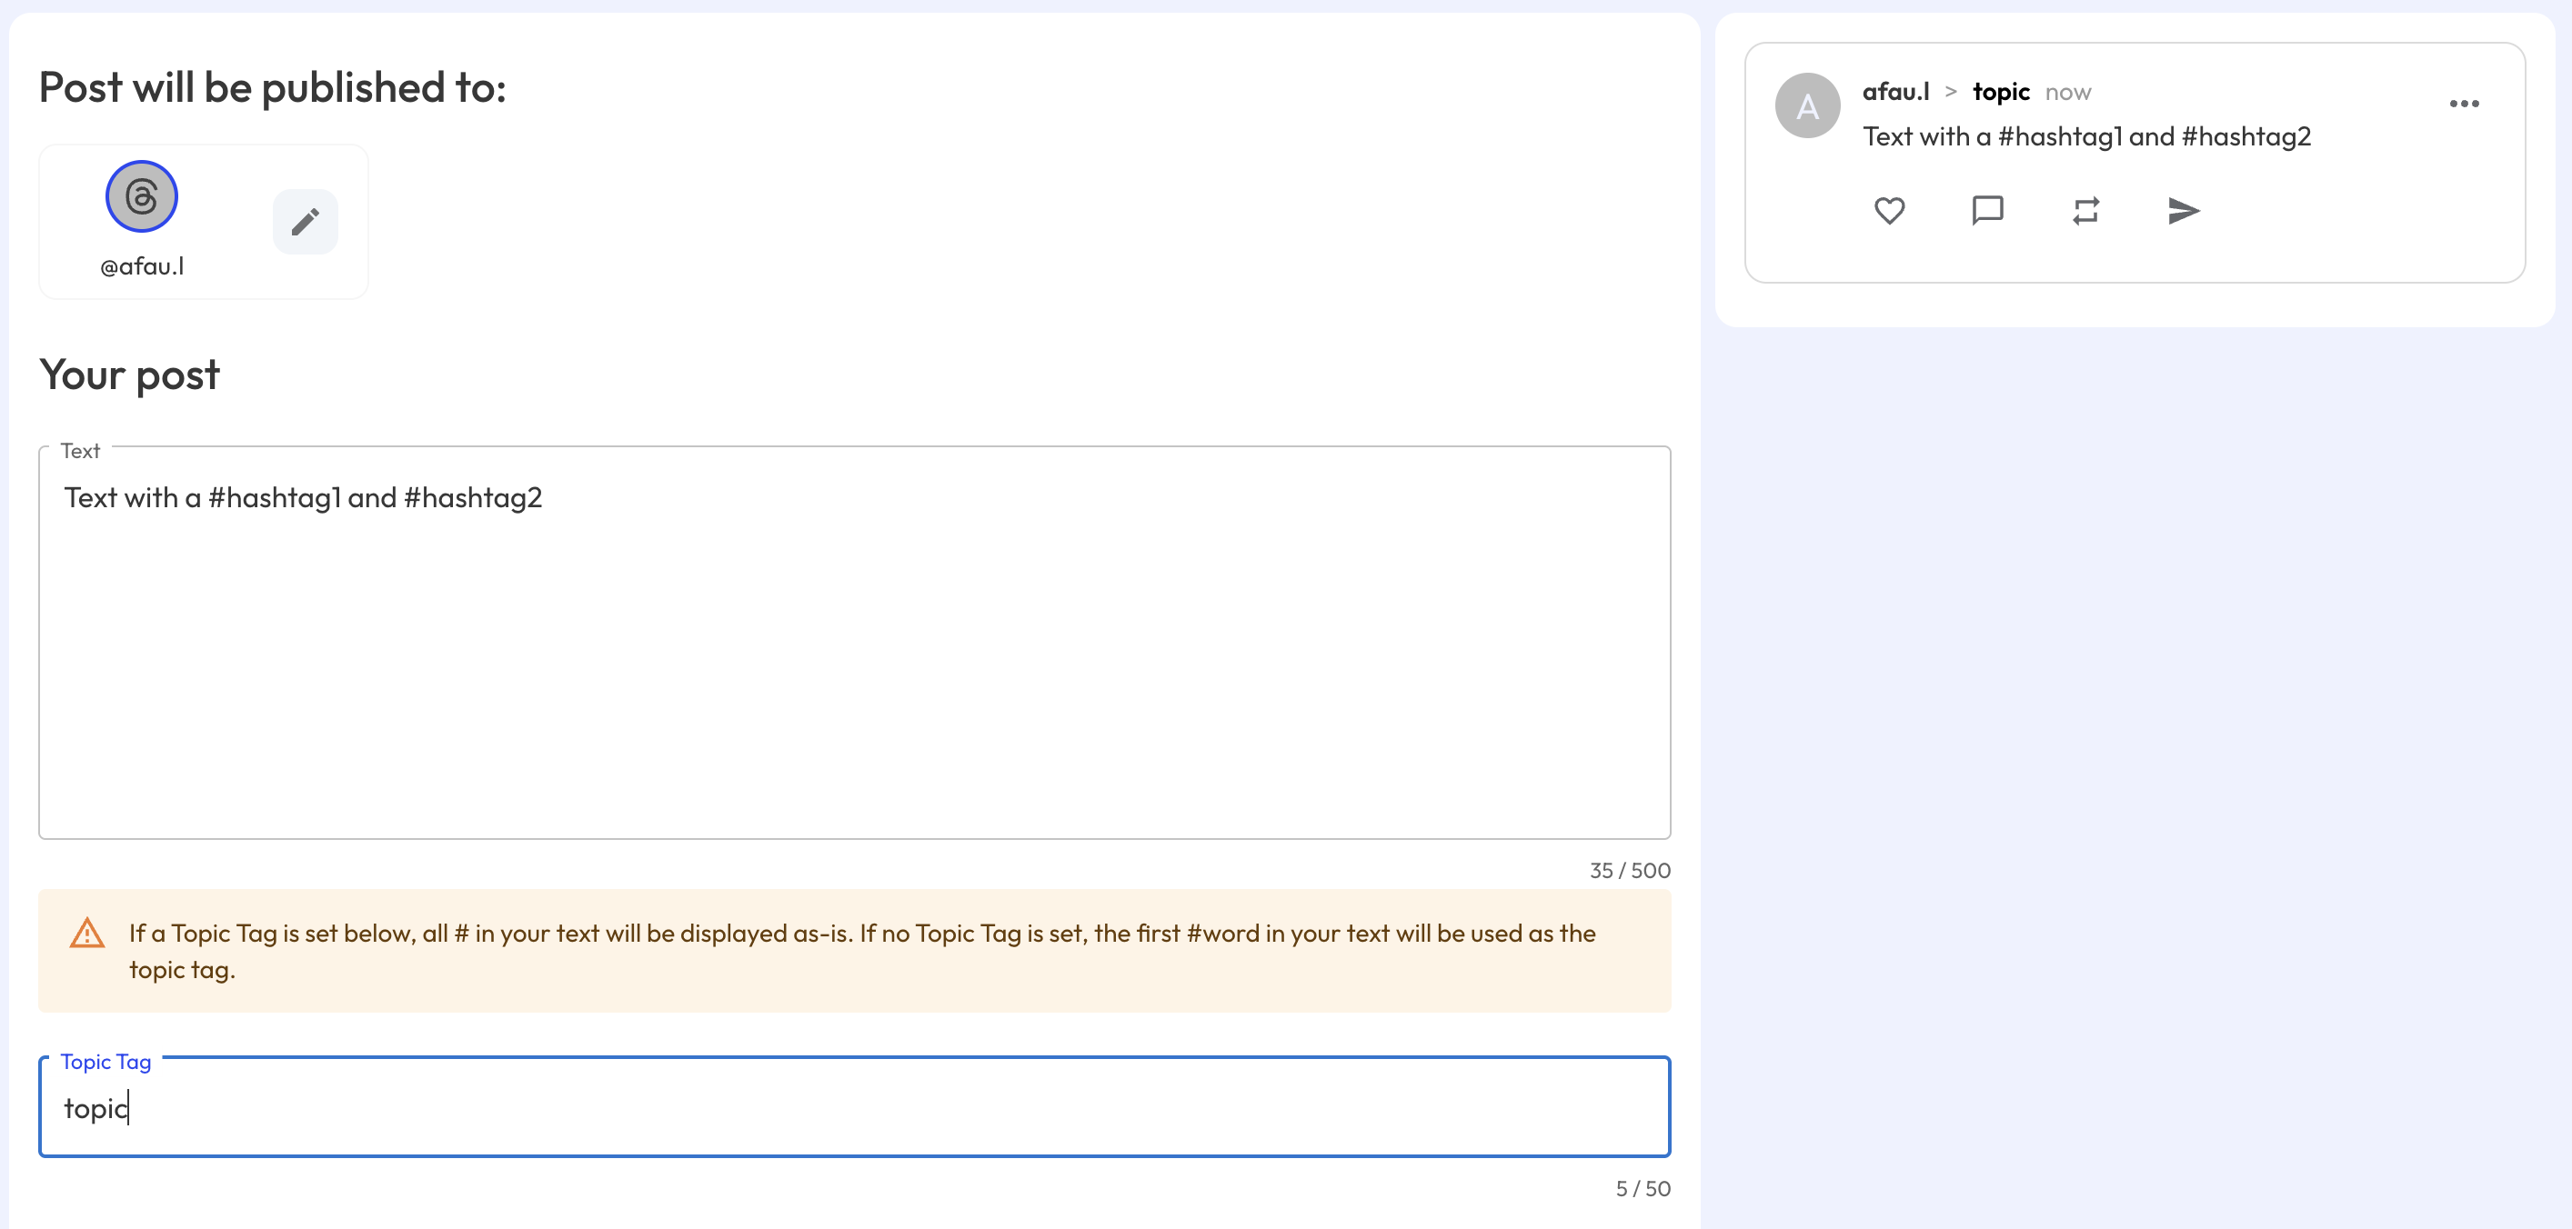2572x1229 pixels.
Task: Select the Threads account avatar @afau.l
Action: click(142, 196)
